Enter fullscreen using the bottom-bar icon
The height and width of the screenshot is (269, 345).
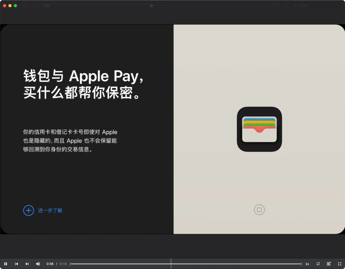point(340,264)
